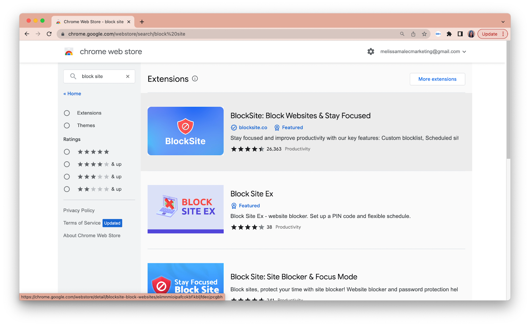Filter by three stars & up
530x326 pixels.
67,177
